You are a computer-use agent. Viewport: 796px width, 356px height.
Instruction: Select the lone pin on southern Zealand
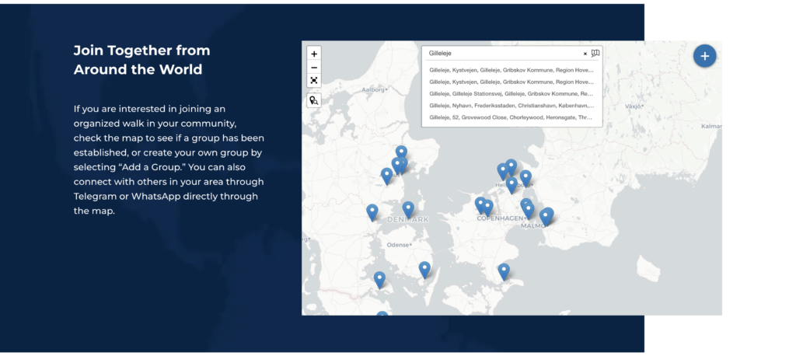504,271
